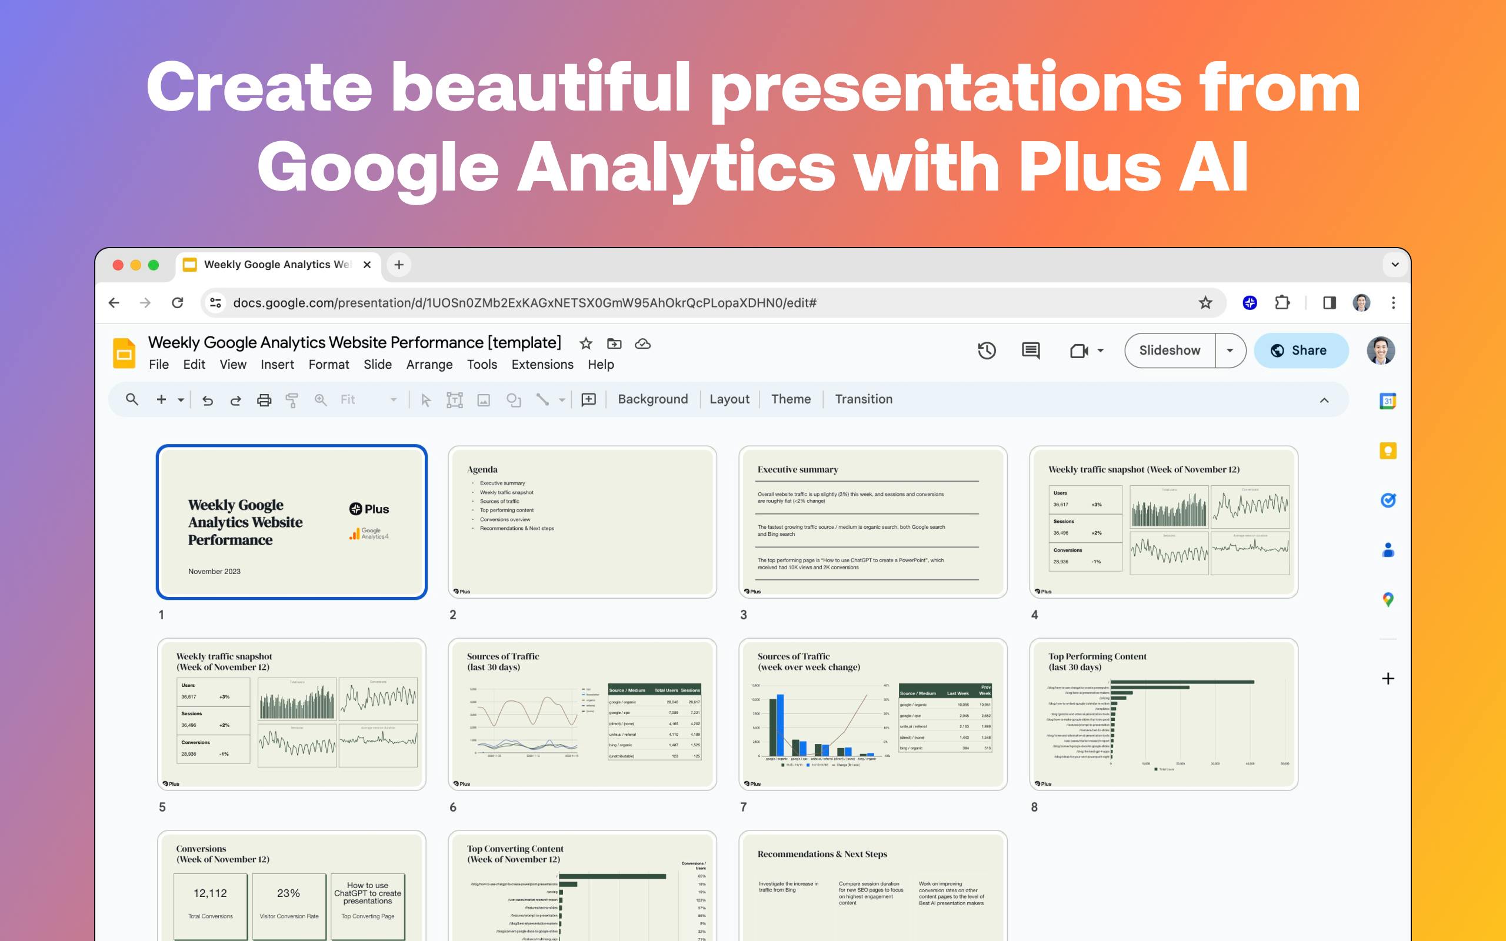The width and height of the screenshot is (1506, 941).
Task: Select the line tool
Action: (x=542, y=399)
